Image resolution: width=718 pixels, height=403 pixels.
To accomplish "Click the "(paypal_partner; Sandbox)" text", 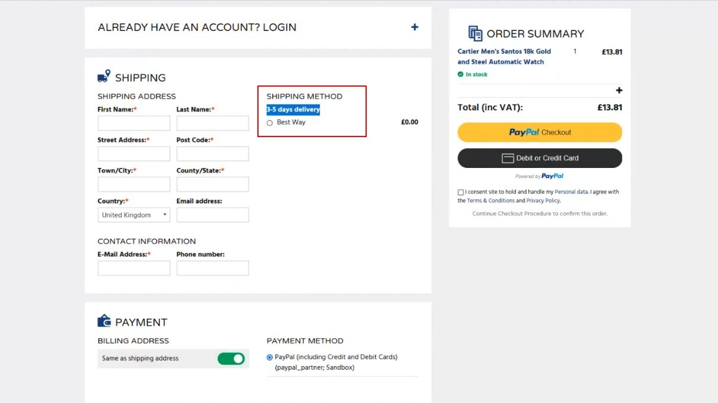I will (x=314, y=367).
